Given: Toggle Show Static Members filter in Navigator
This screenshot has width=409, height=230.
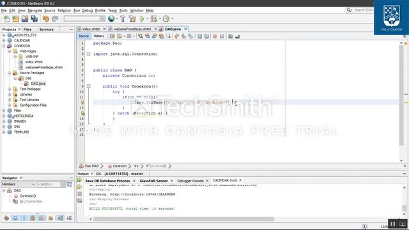Looking at the screenshot, I should [24, 218].
